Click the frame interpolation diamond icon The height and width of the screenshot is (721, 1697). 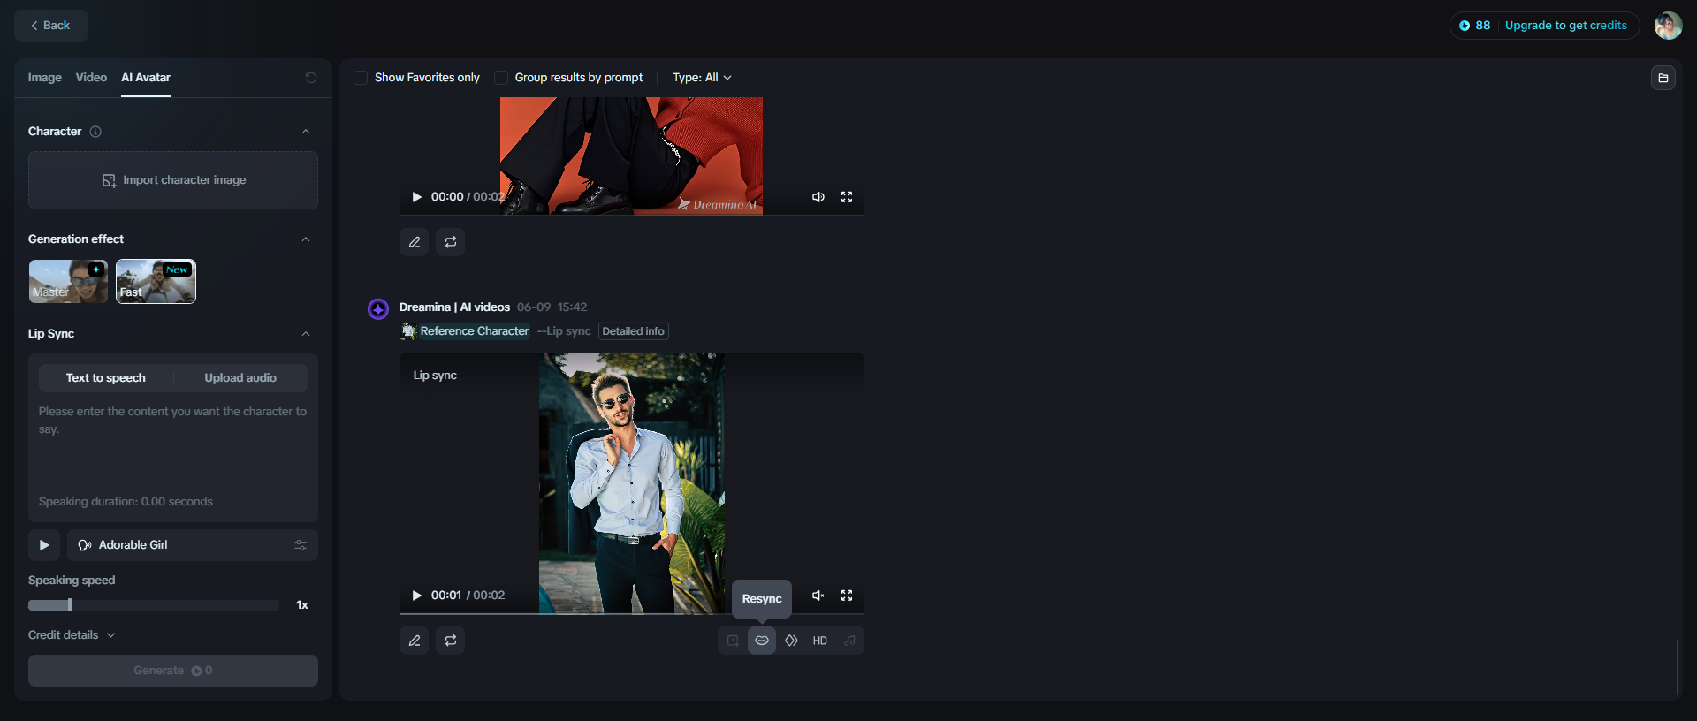tap(791, 641)
